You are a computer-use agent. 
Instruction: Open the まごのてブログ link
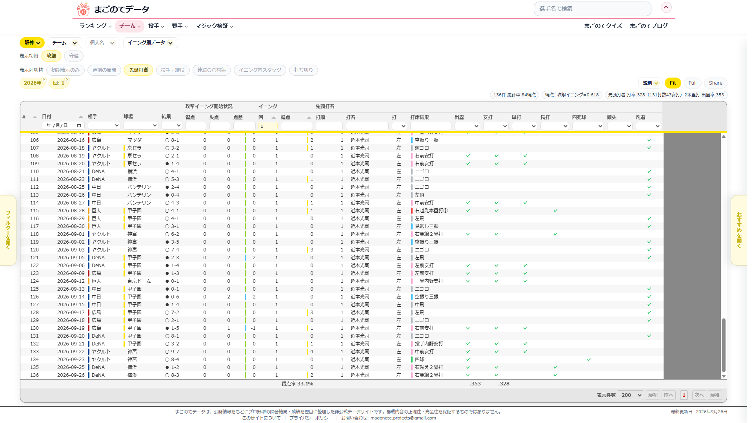[649, 26]
